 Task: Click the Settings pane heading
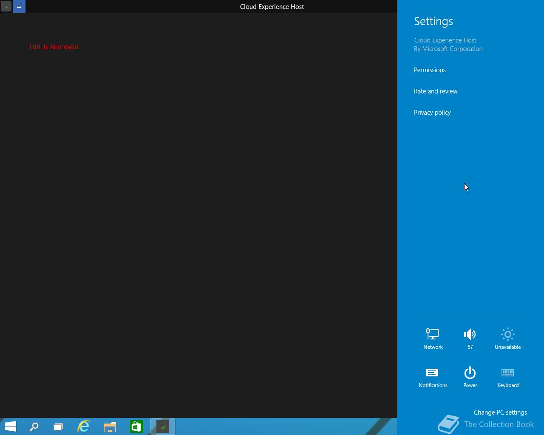[x=433, y=21]
